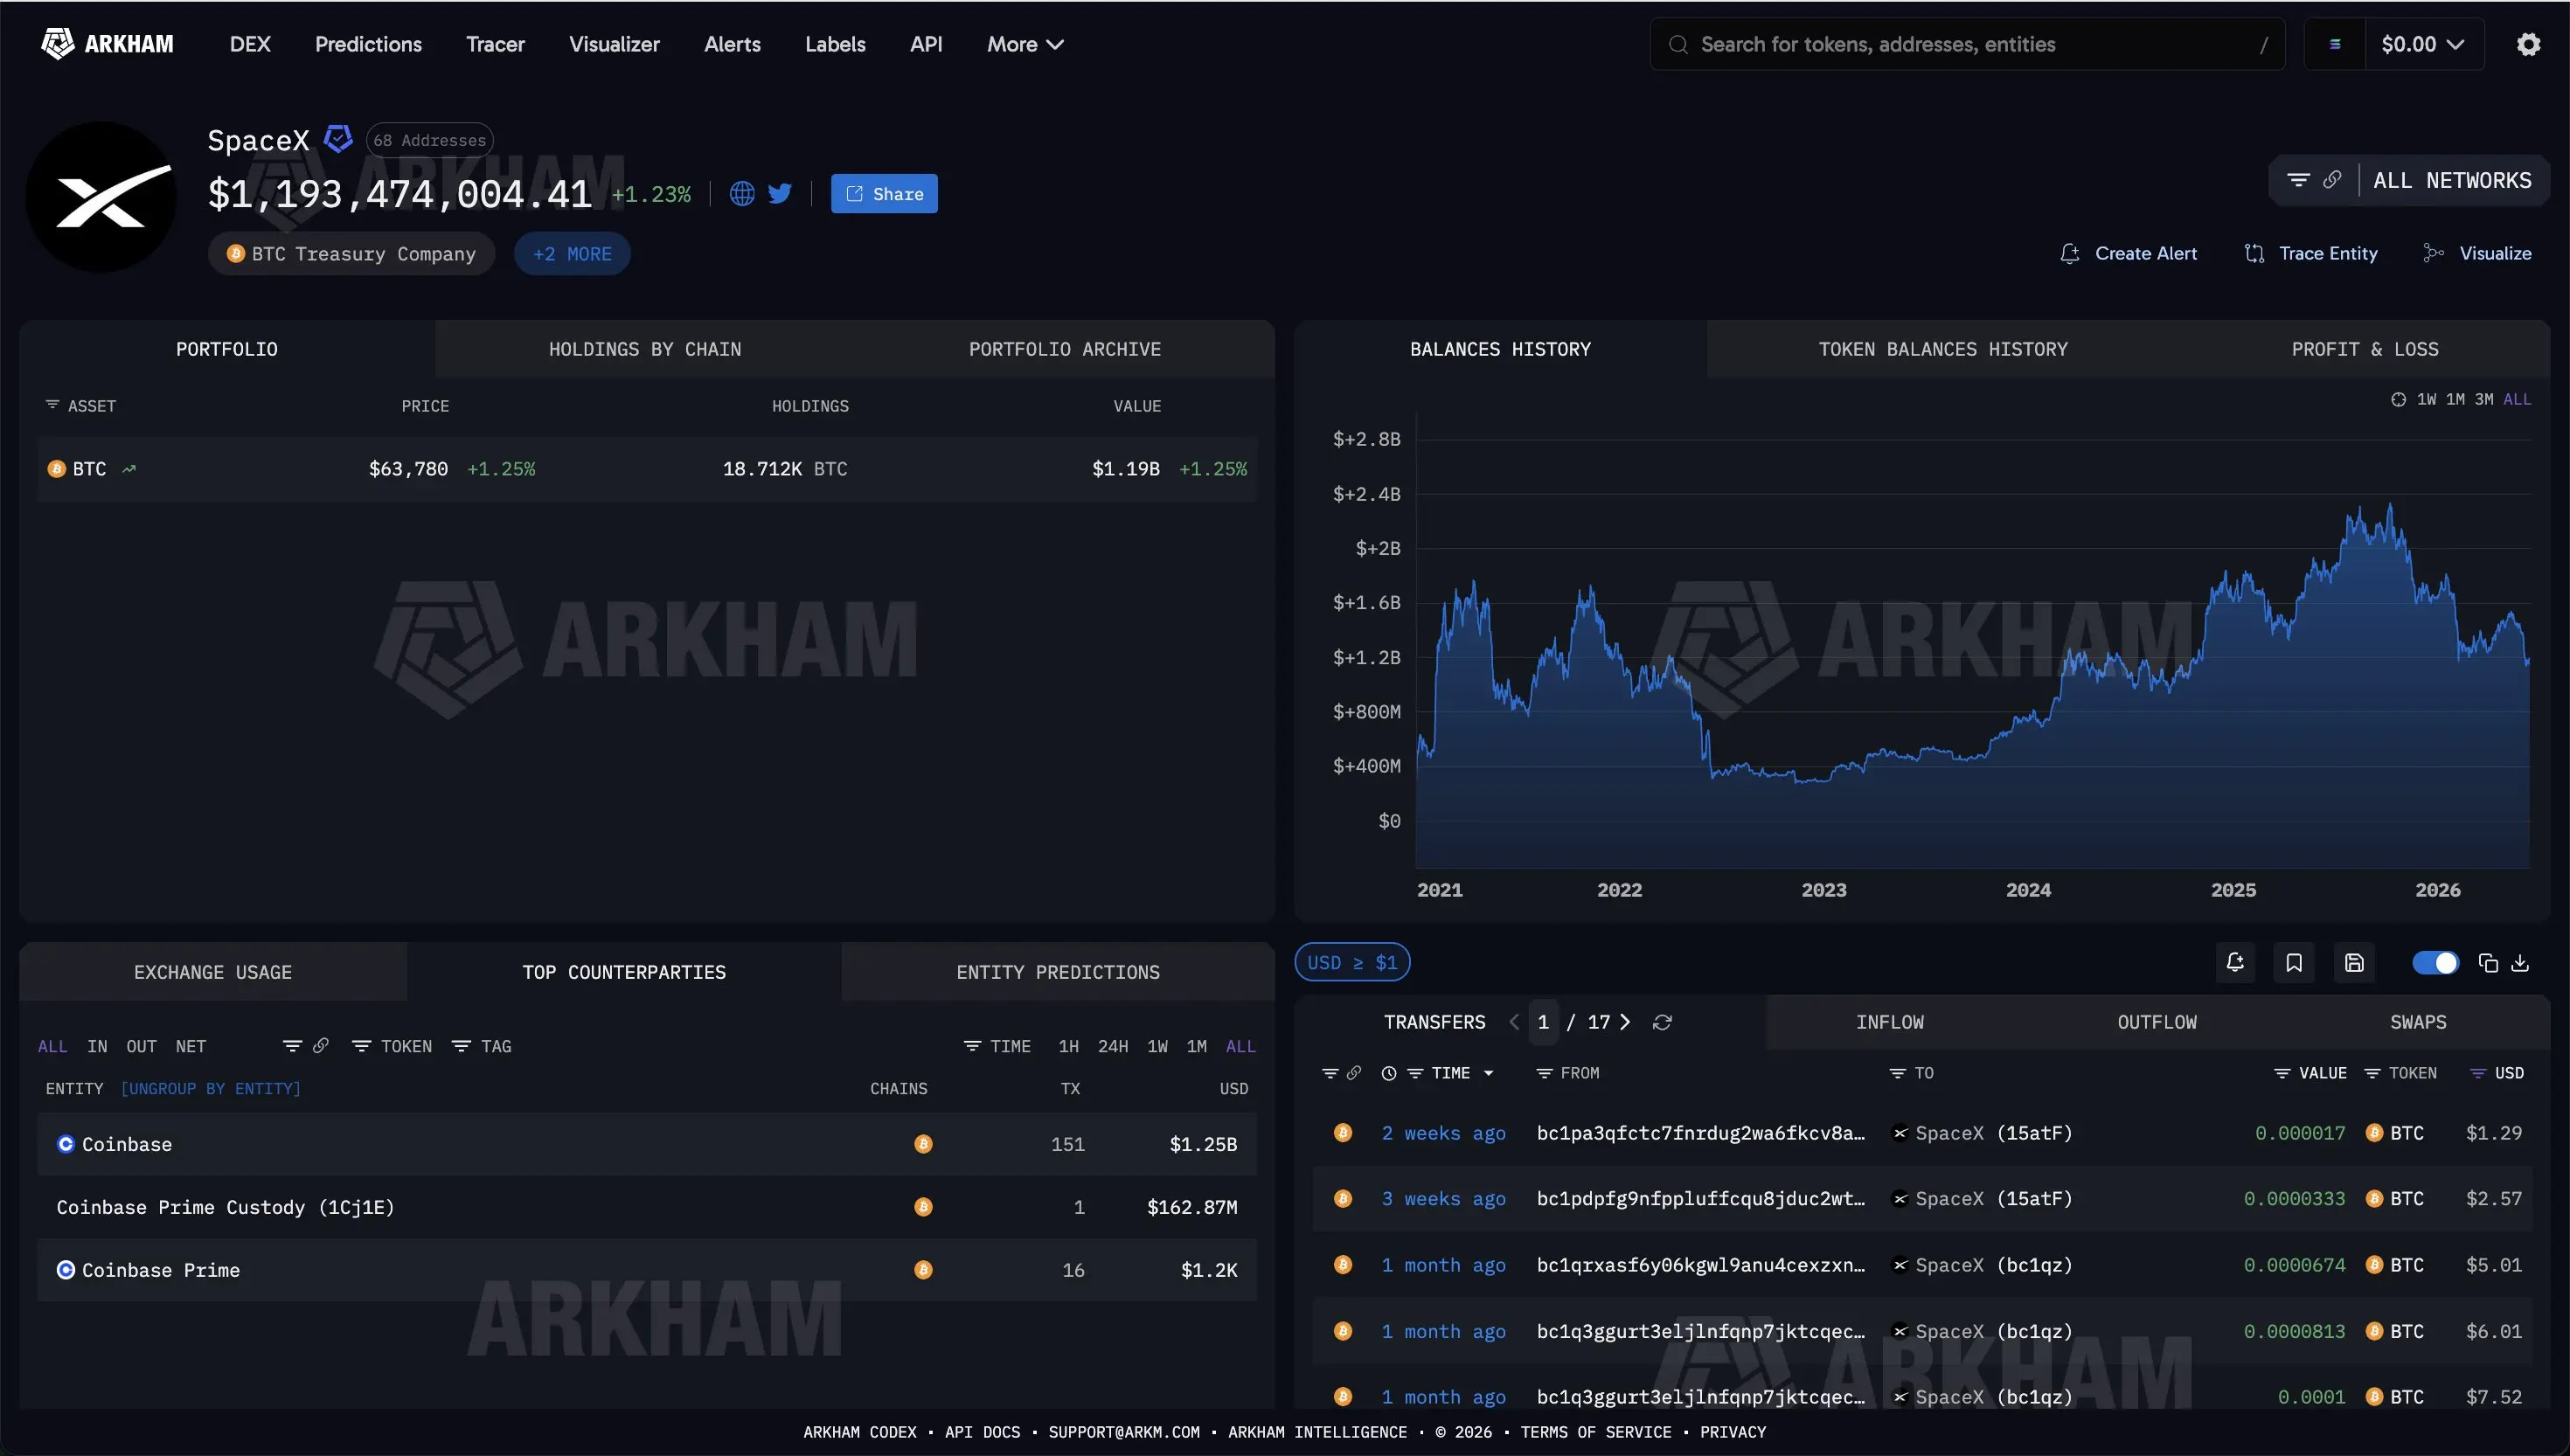Screen dimensions: 2570x1456
Task: Go to next transfers page
Action: [x=1625, y=1022]
